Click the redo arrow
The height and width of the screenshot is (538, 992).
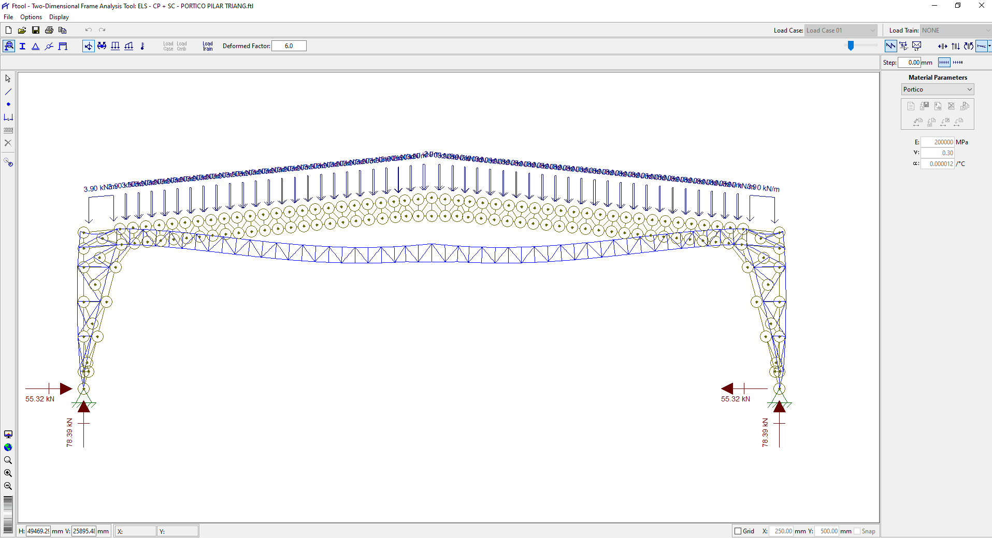[102, 30]
